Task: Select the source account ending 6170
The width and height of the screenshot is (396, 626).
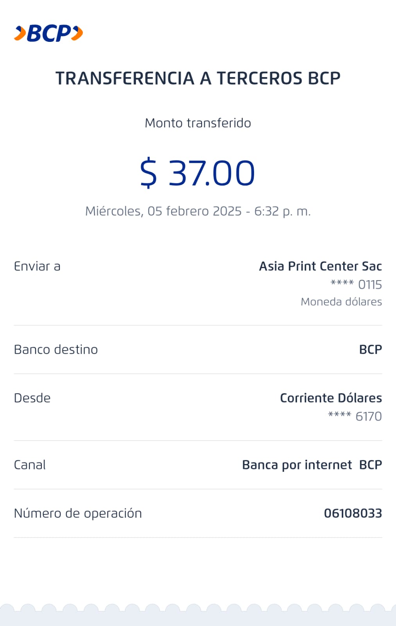Action: (355, 416)
